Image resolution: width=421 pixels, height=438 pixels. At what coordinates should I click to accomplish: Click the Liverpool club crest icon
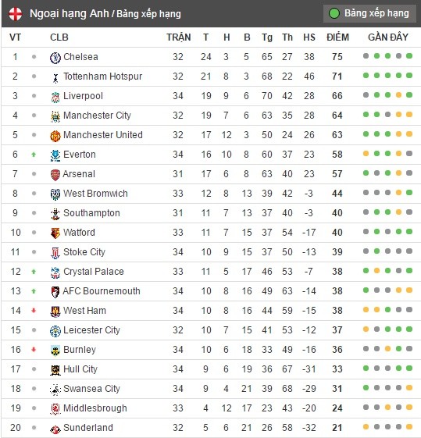pos(55,97)
